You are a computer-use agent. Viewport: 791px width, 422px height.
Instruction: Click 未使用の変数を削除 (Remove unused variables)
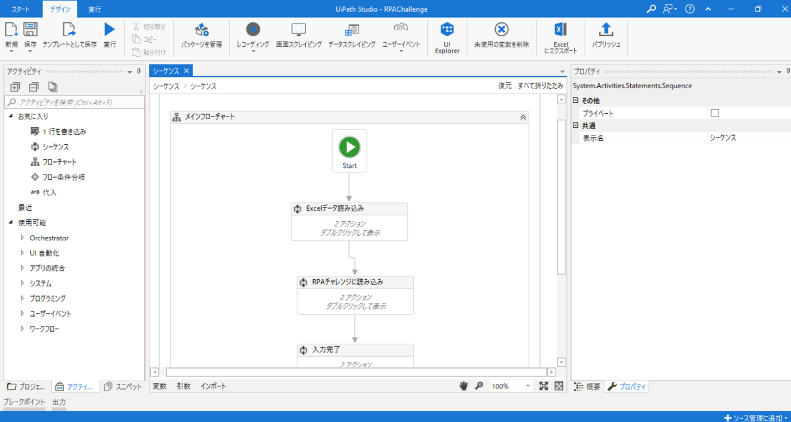click(502, 34)
